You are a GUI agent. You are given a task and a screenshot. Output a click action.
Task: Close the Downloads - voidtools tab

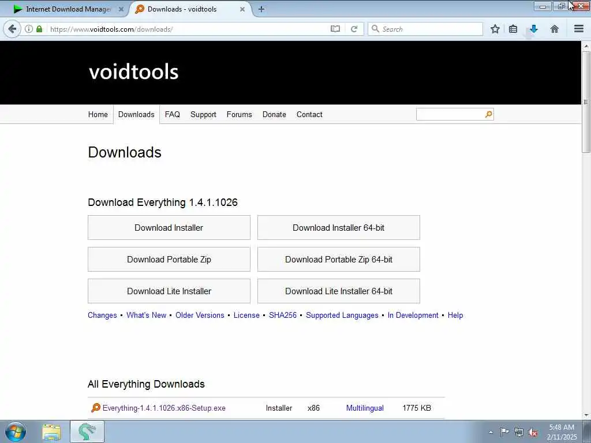tap(242, 9)
